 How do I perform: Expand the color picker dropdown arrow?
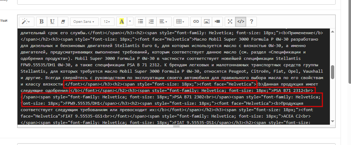(x=130, y=22)
